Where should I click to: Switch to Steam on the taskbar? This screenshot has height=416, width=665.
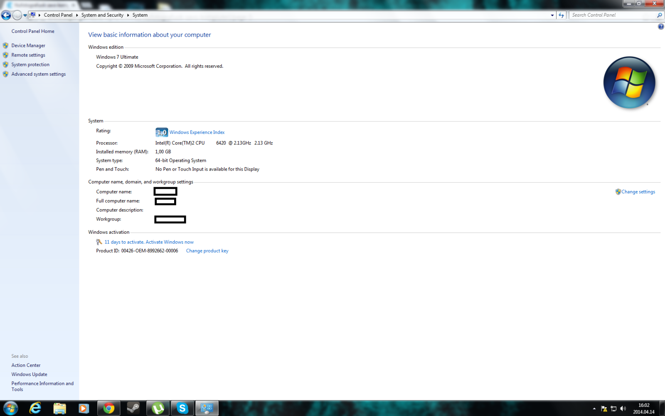(133, 409)
